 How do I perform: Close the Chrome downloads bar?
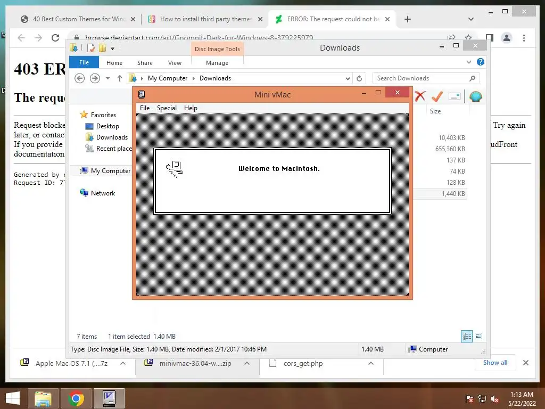[525, 363]
